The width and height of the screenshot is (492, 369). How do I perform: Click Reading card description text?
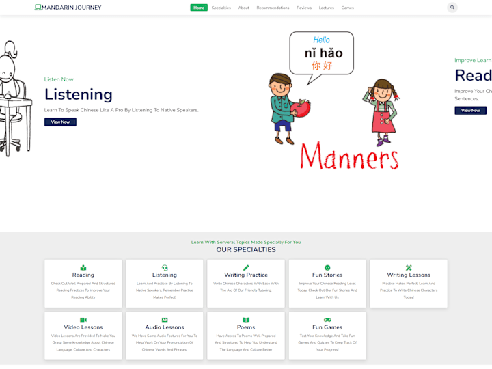83,290
